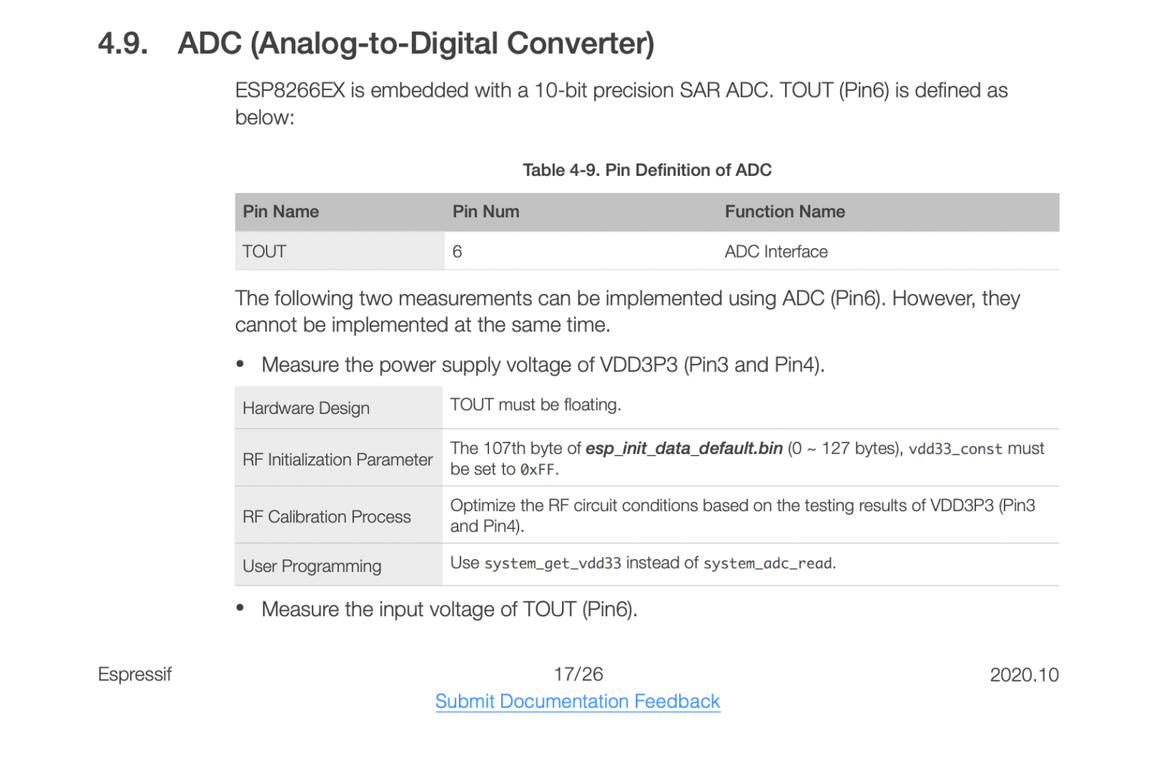Click the RF Calibration Process row label
The width and height of the screenshot is (1154, 765).
point(326,517)
